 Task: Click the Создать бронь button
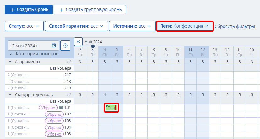pyautogui.click(x=29, y=10)
